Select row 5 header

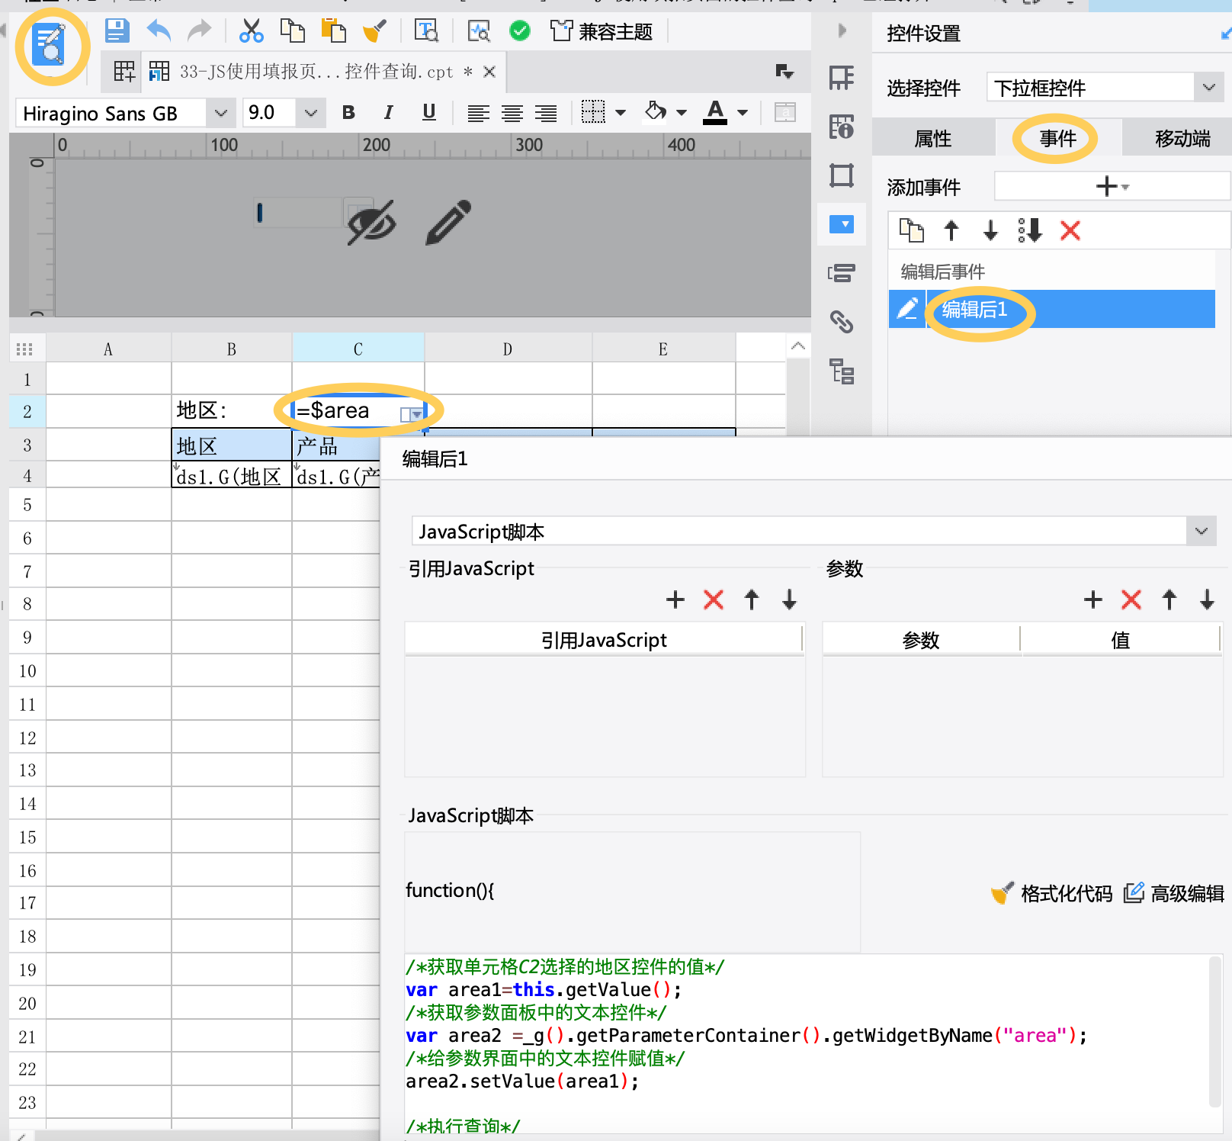pos(27,505)
